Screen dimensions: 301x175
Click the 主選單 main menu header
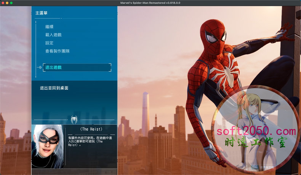pyautogui.click(x=42, y=13)
